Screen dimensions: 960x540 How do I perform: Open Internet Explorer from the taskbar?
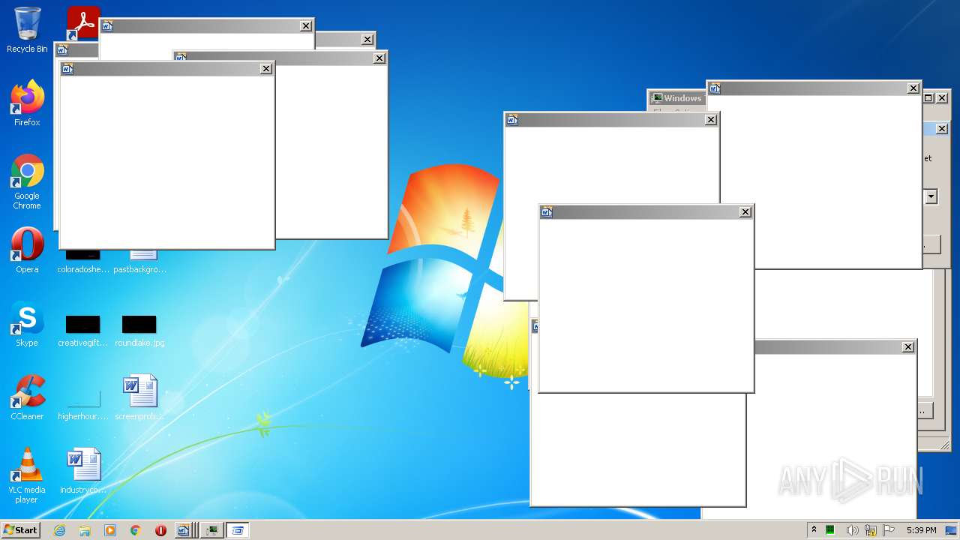click(59, 530)
